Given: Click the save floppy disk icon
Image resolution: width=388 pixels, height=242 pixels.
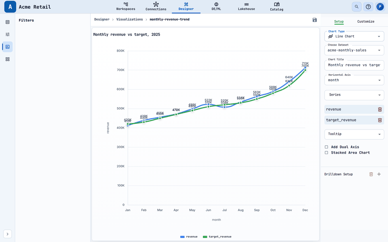Looking at the screenshot, I should click(x=314, y=20).
